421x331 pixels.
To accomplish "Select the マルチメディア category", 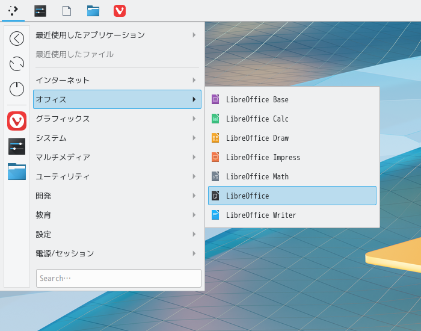I will tap(117, 157).
